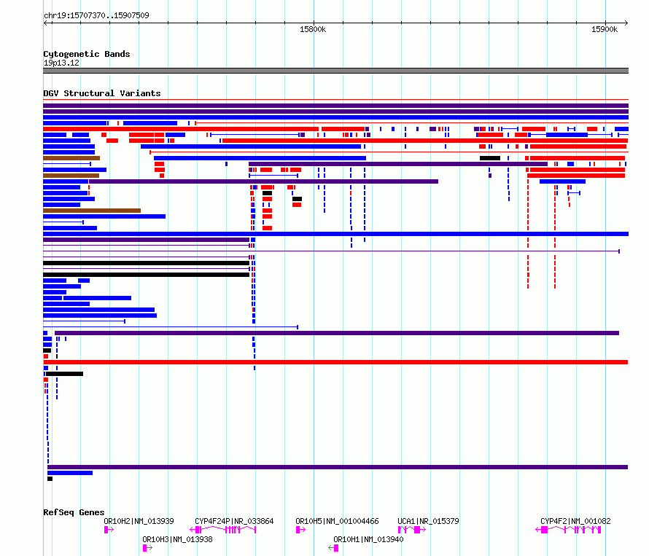Image resolution: width=649 pixels, height=556 pixels.
Task: Select the RefSeq Genes track title
Action: tap(74, 512)
